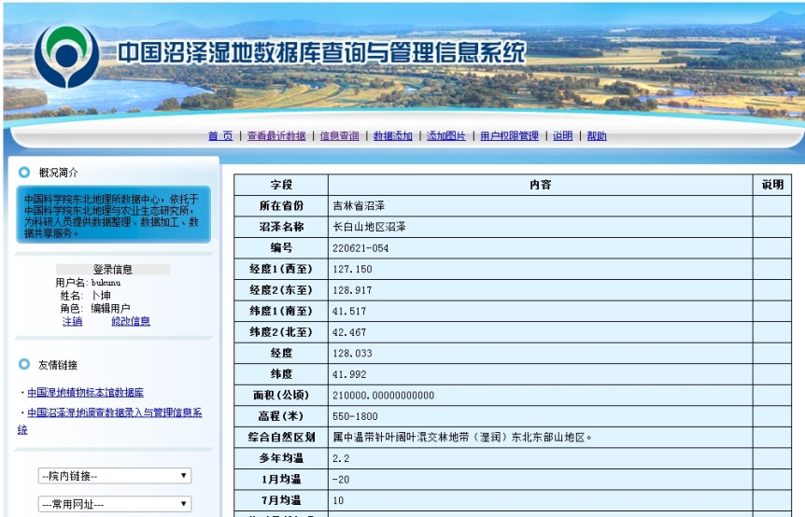Viewport: 805px width, 517px height.
Task: Click the 中国沼泽湿地数据库查询与管理信息系统 banner title
Action: (x=320, y=53)
